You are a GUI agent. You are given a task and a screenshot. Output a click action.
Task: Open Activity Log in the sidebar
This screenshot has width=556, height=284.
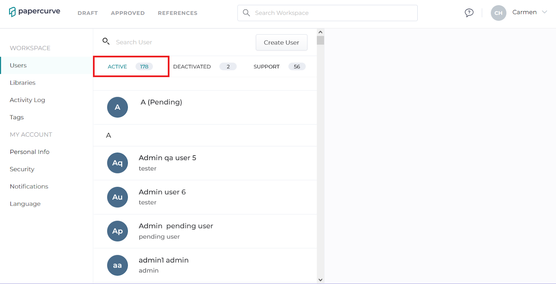[27, 100]
